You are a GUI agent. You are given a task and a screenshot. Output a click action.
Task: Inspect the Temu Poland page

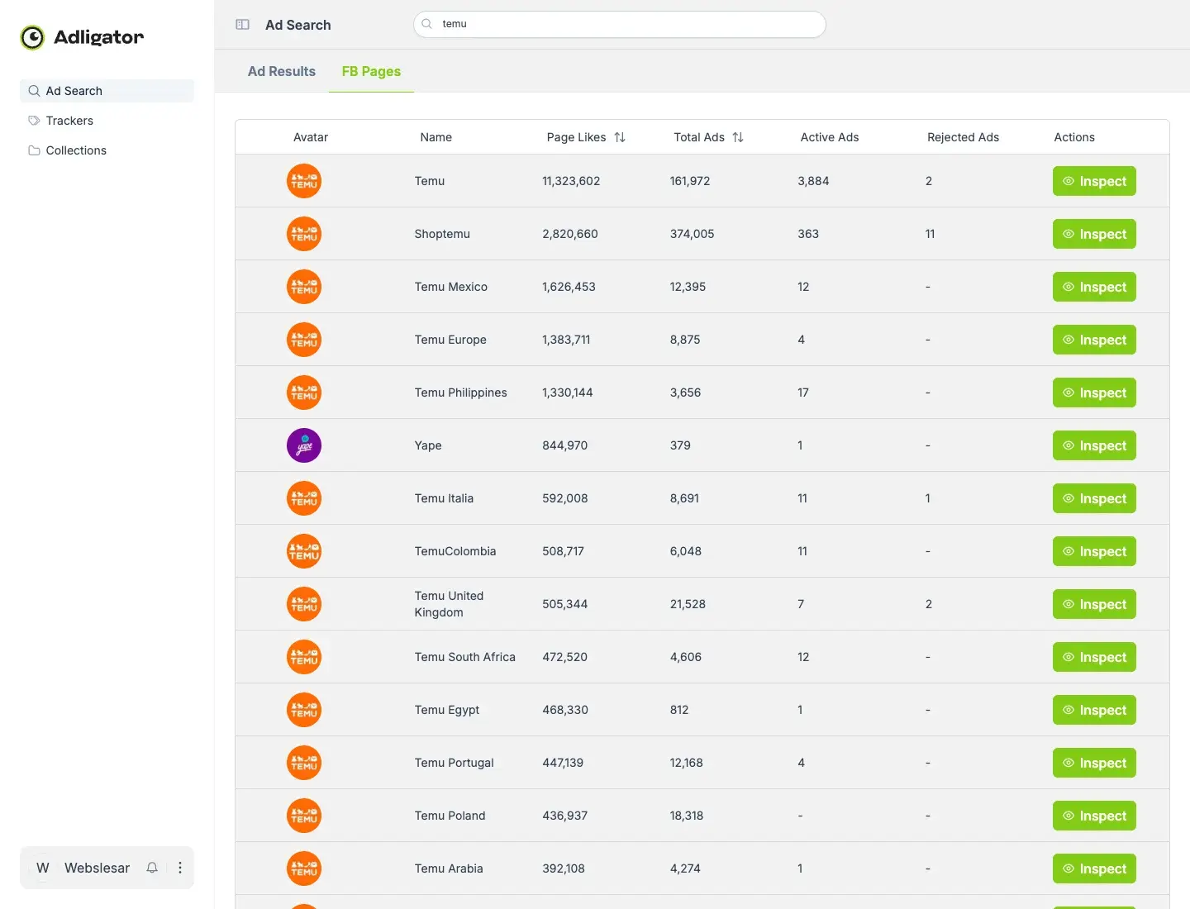pyautogui.click(x=1094, y=816)
